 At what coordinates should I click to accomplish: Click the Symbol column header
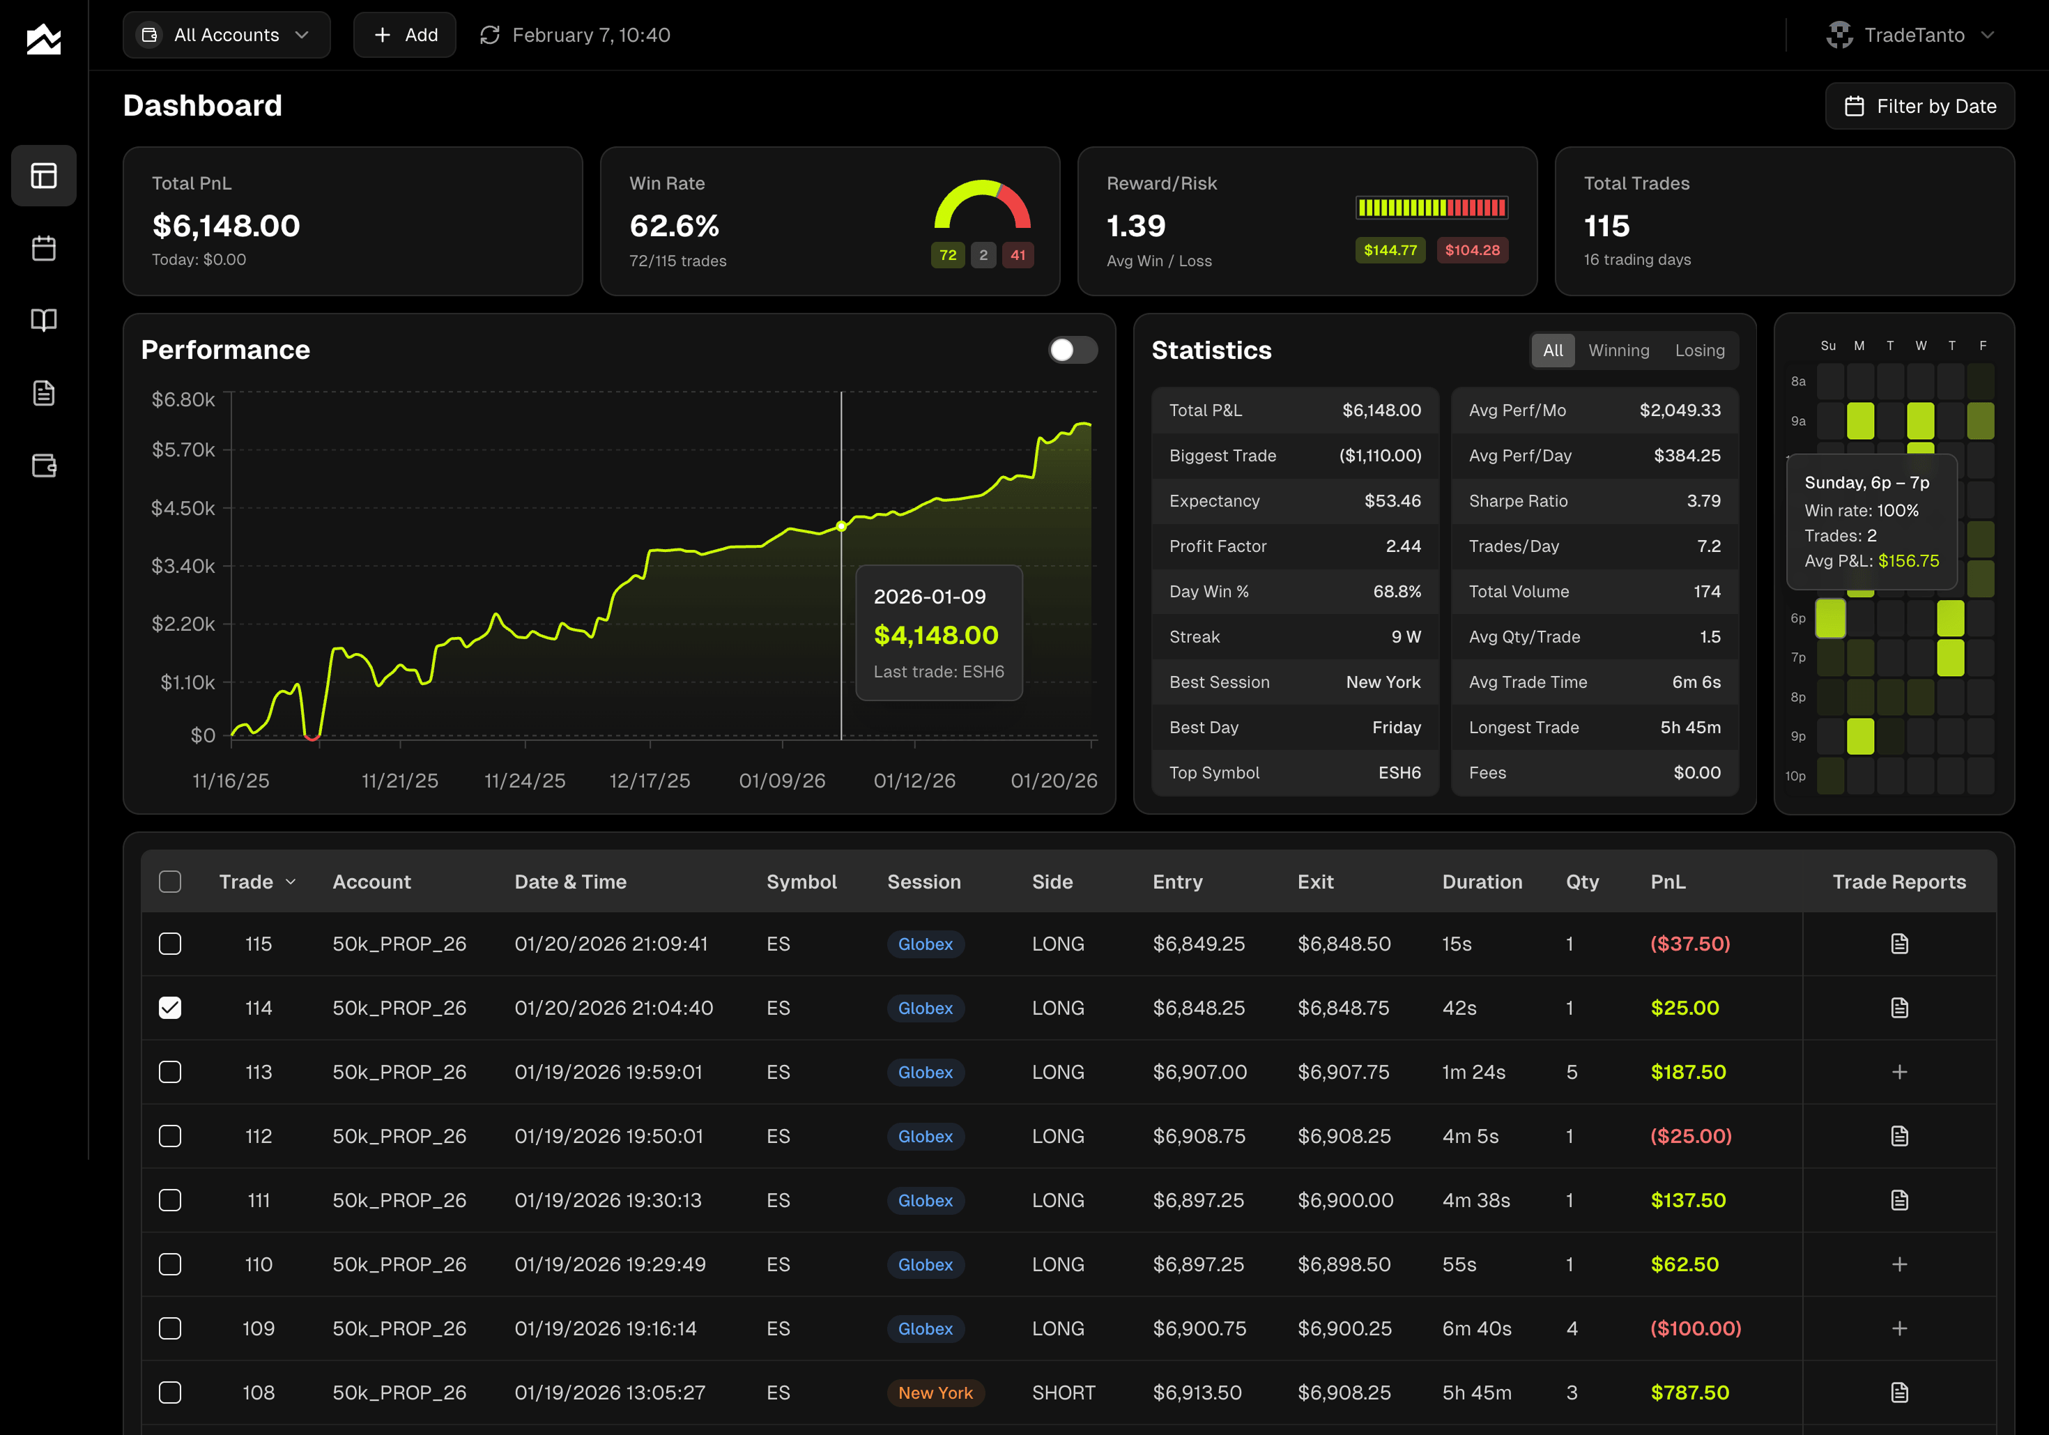801,882
